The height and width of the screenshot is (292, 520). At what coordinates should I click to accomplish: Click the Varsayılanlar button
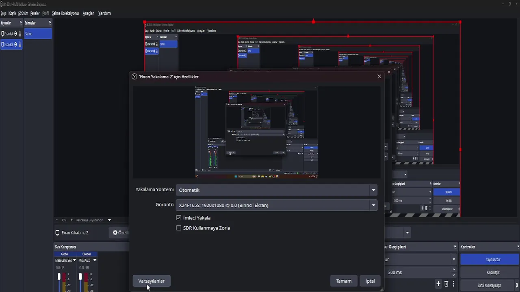coord(152,281)
